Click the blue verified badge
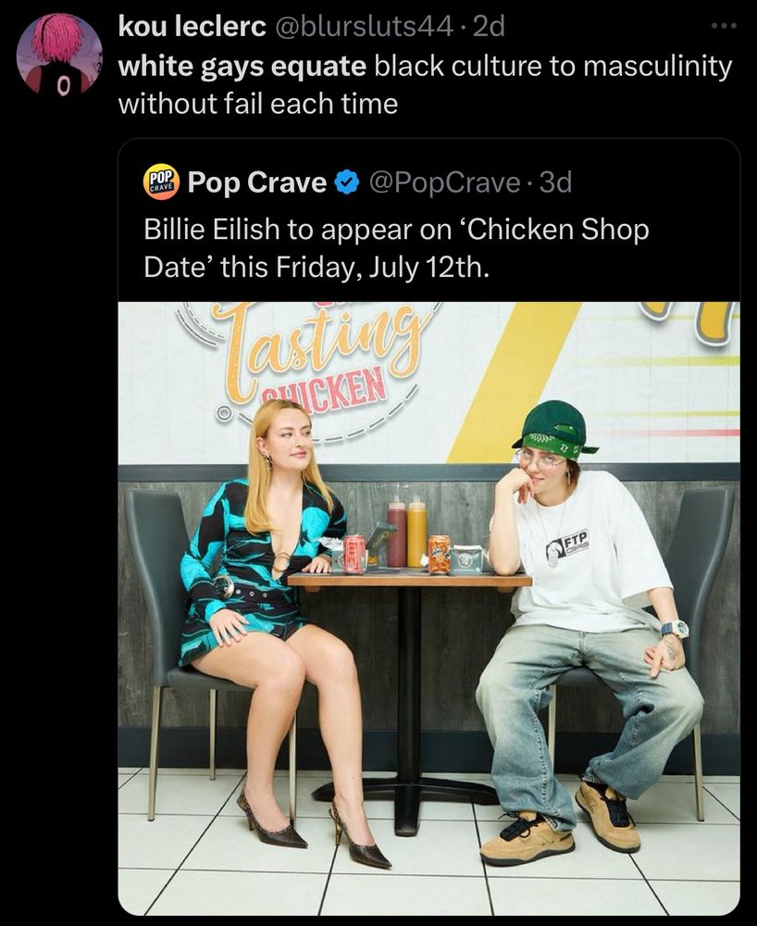 tap(346, 182)
